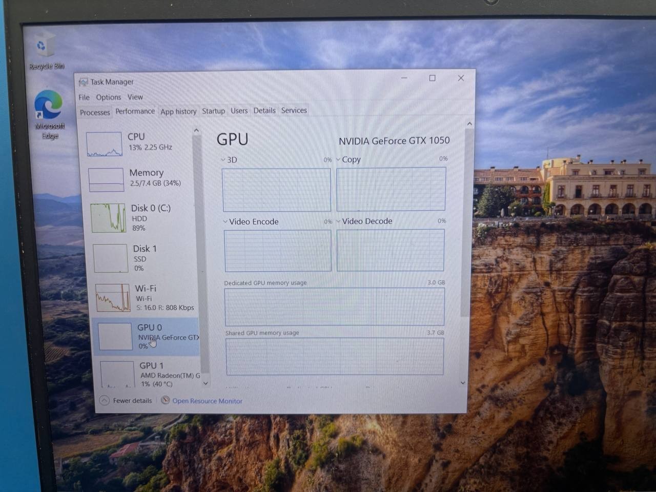Image resolution: width=656 pixels, height=492 pixels.
Task: Open the Options menu
Action: [x=109, y=97]
